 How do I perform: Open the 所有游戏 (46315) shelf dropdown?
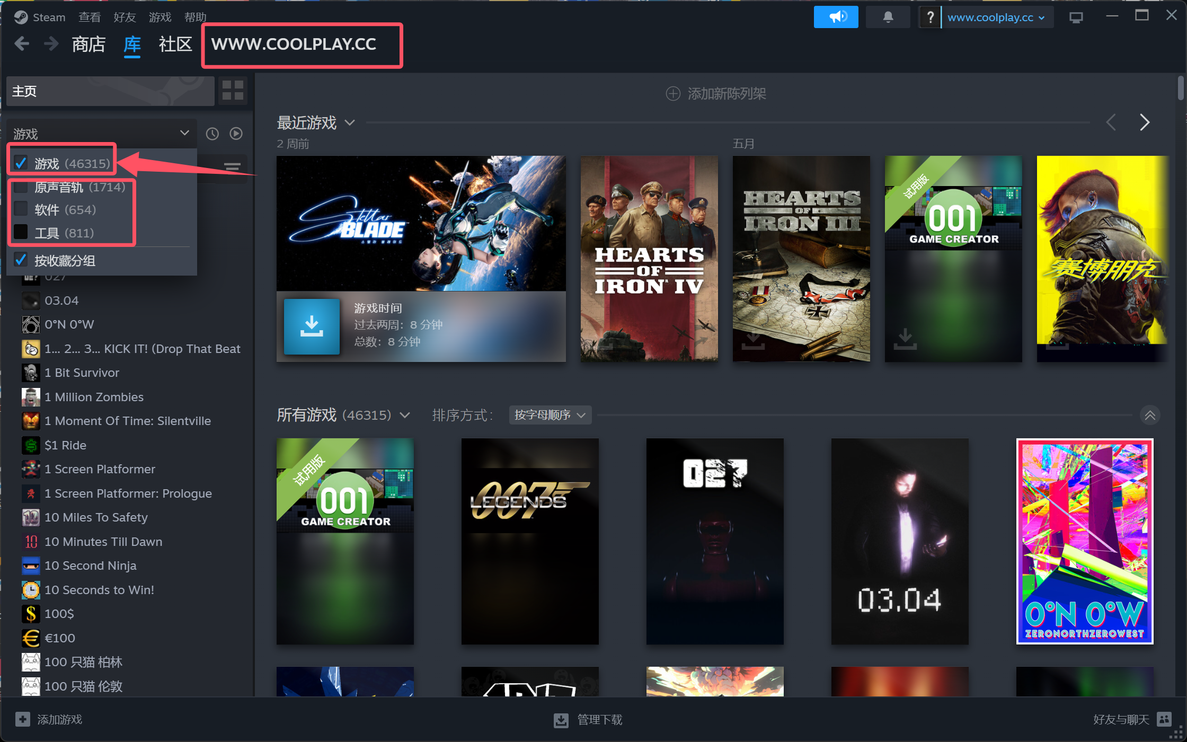click(x=405, y=415)
